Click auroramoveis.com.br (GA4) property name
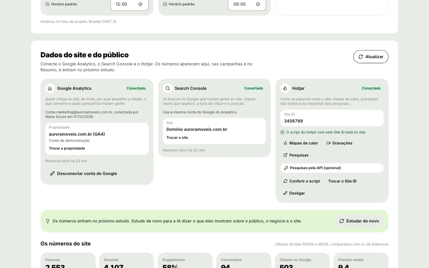 pyautogui.click(x=77, y=134)
